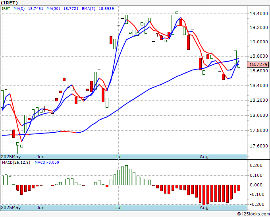The image size is (270, 217).
Task: Click the current price tag 18.7279
Action: pyautogui.click(x=258, y=64)
